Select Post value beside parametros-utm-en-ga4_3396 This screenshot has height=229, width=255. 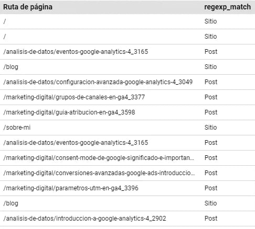[211, 188]
